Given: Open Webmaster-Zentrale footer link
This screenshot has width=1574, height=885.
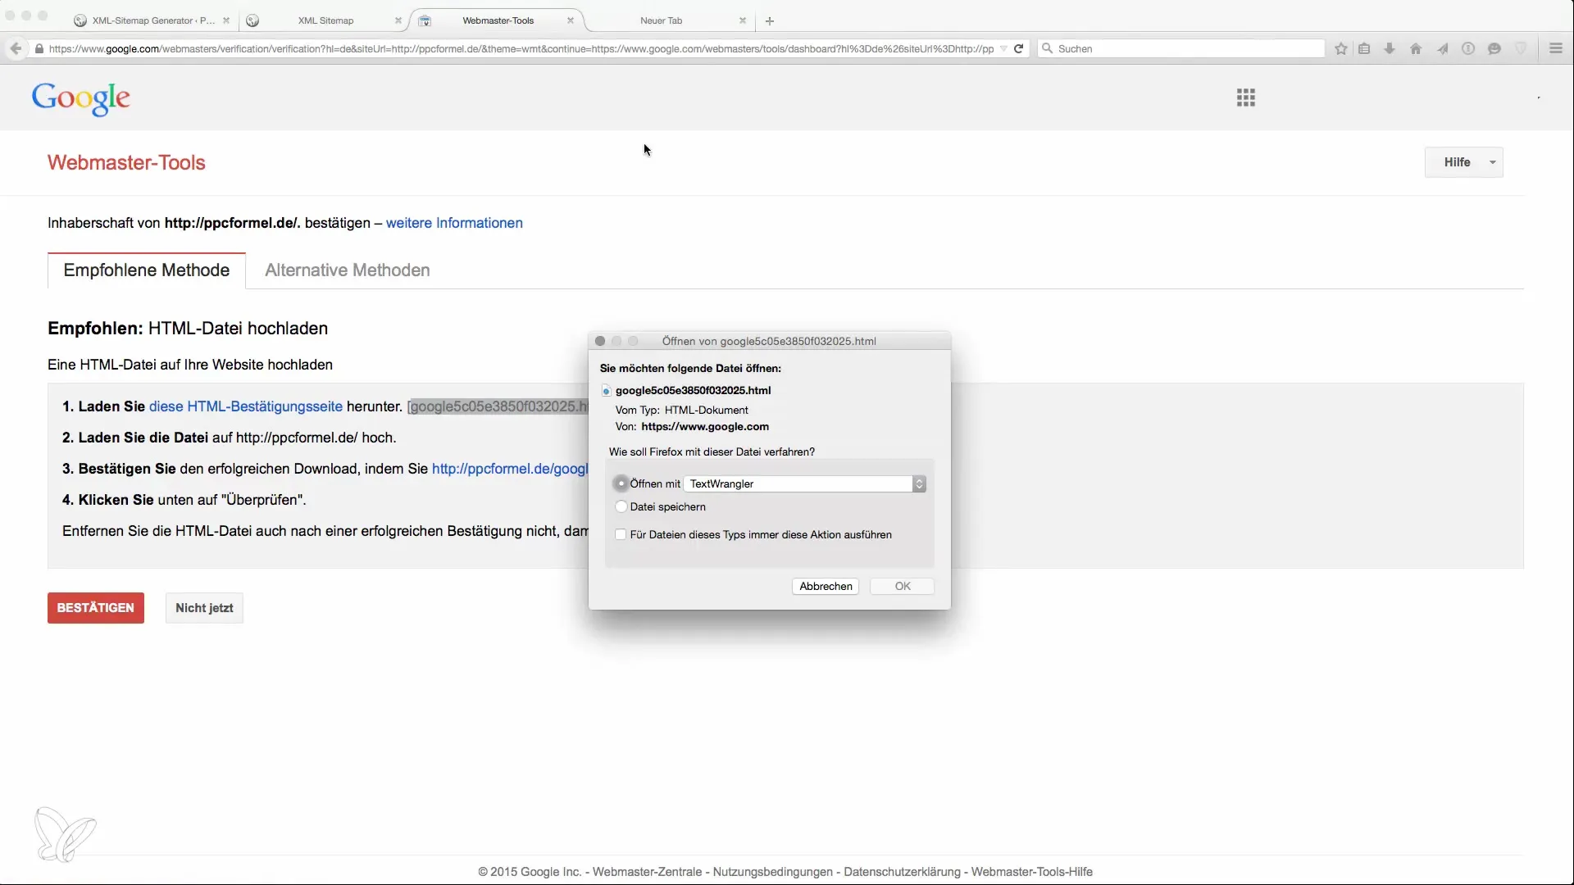Looking at the screenshot, I should (647, 872).
